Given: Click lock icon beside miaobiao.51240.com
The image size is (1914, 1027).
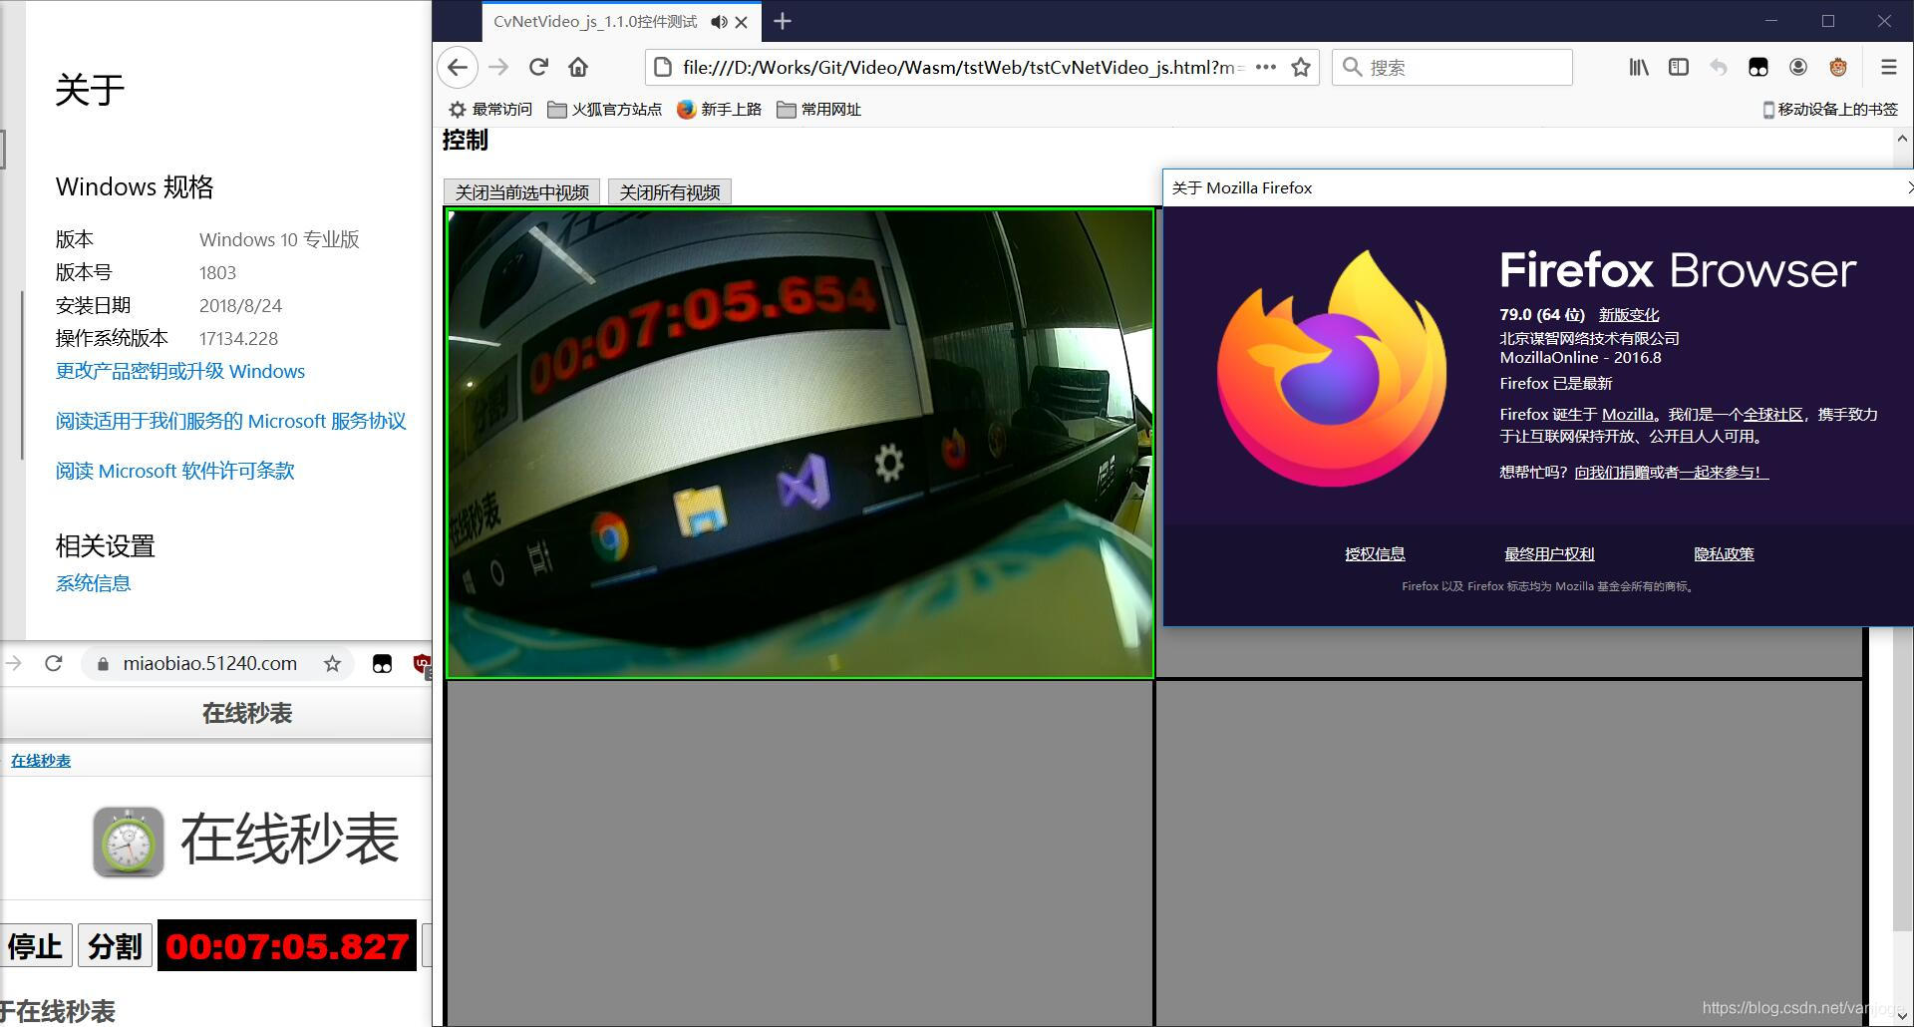Looking at the screenshot, I should 103,664.
